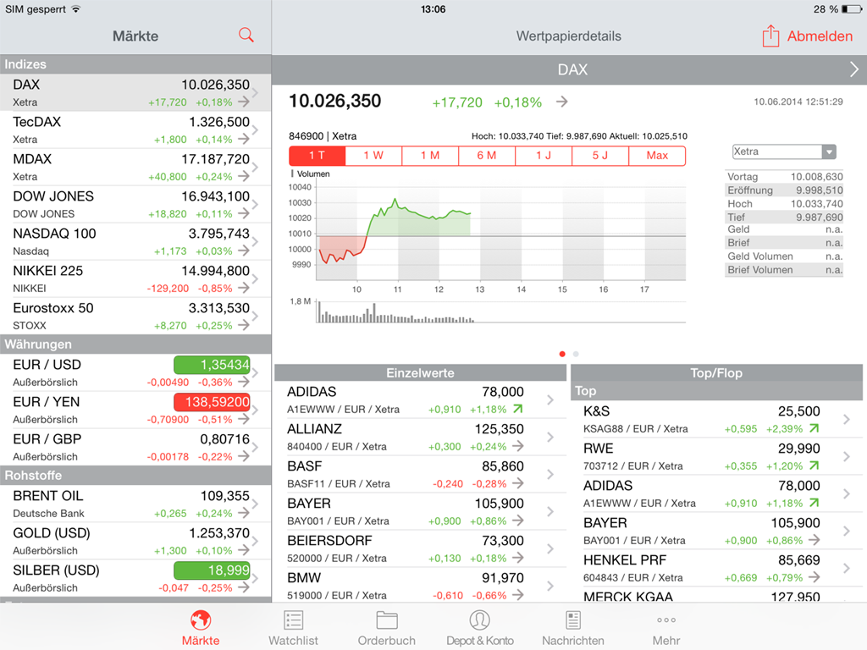
Task: Tap trend arrow on GOLD (USD) row
Action: 243,550
